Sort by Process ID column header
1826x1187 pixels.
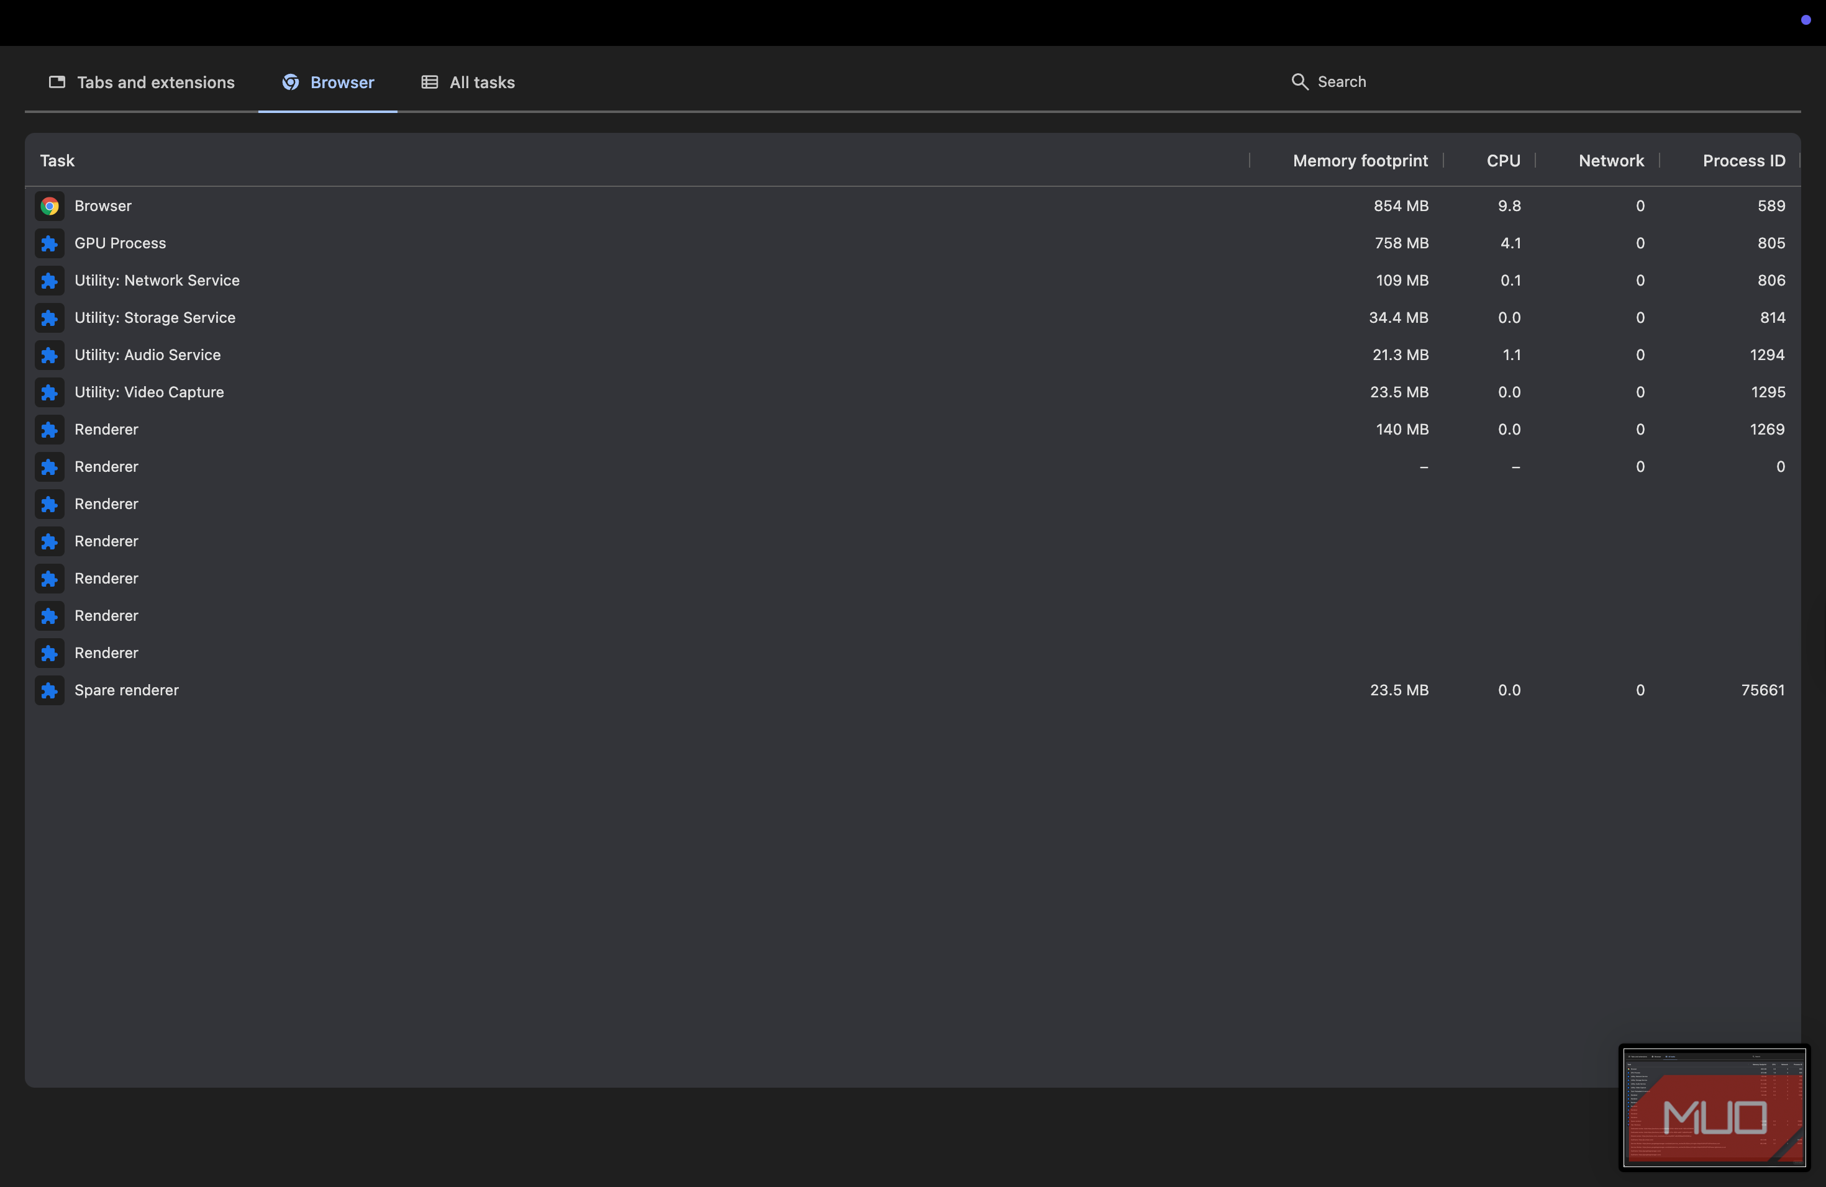(1743, 161)
